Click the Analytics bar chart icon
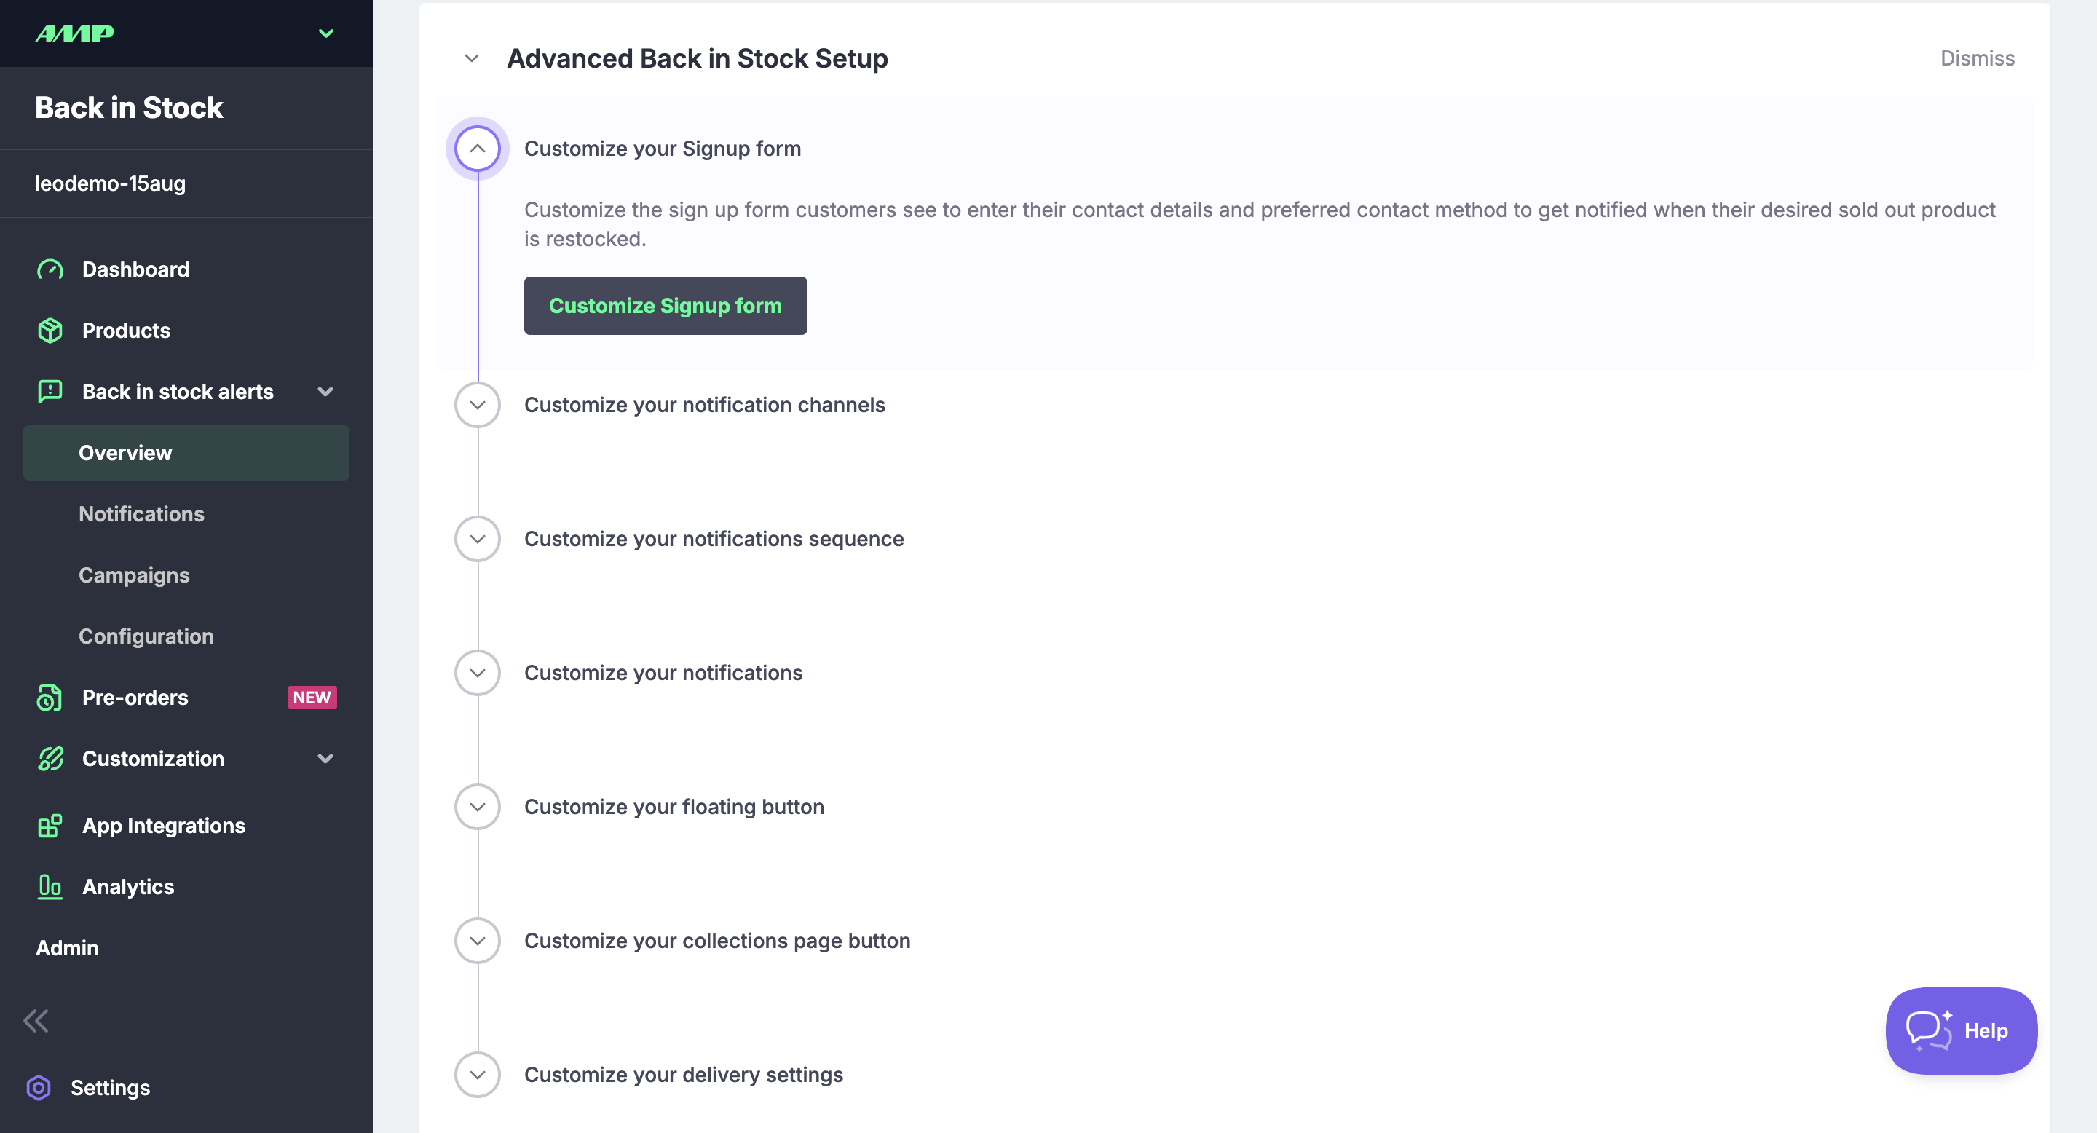This screenshot has height=1133, width=2097. coord(50,886)
